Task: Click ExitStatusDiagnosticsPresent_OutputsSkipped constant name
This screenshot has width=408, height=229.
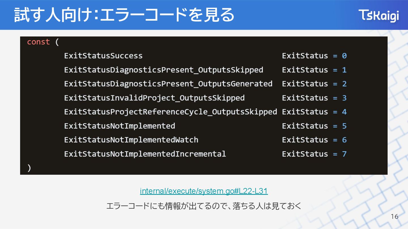Action: tap(163, 70)
